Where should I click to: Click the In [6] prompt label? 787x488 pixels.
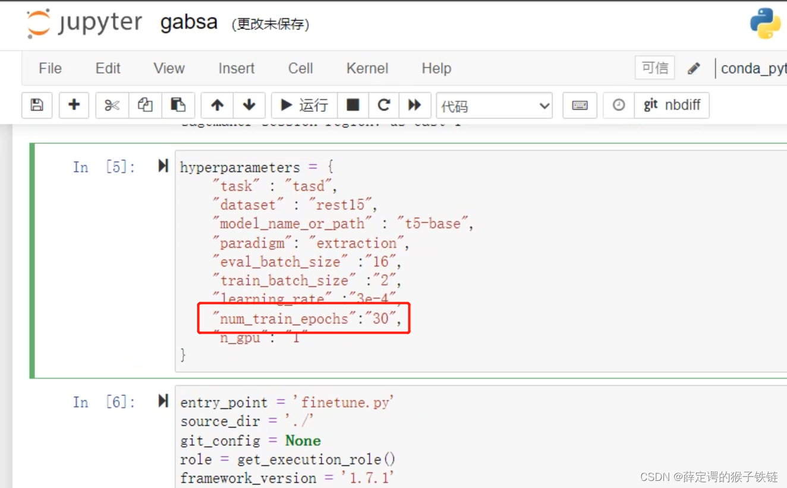104,403
